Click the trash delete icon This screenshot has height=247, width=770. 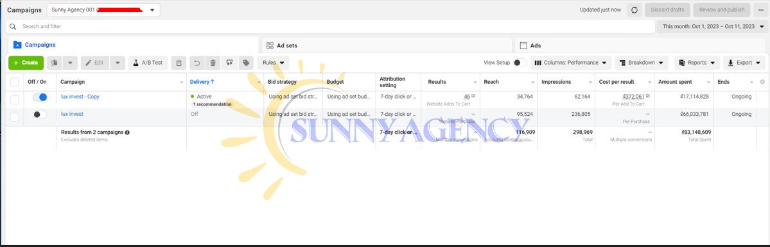coord(213,63)
